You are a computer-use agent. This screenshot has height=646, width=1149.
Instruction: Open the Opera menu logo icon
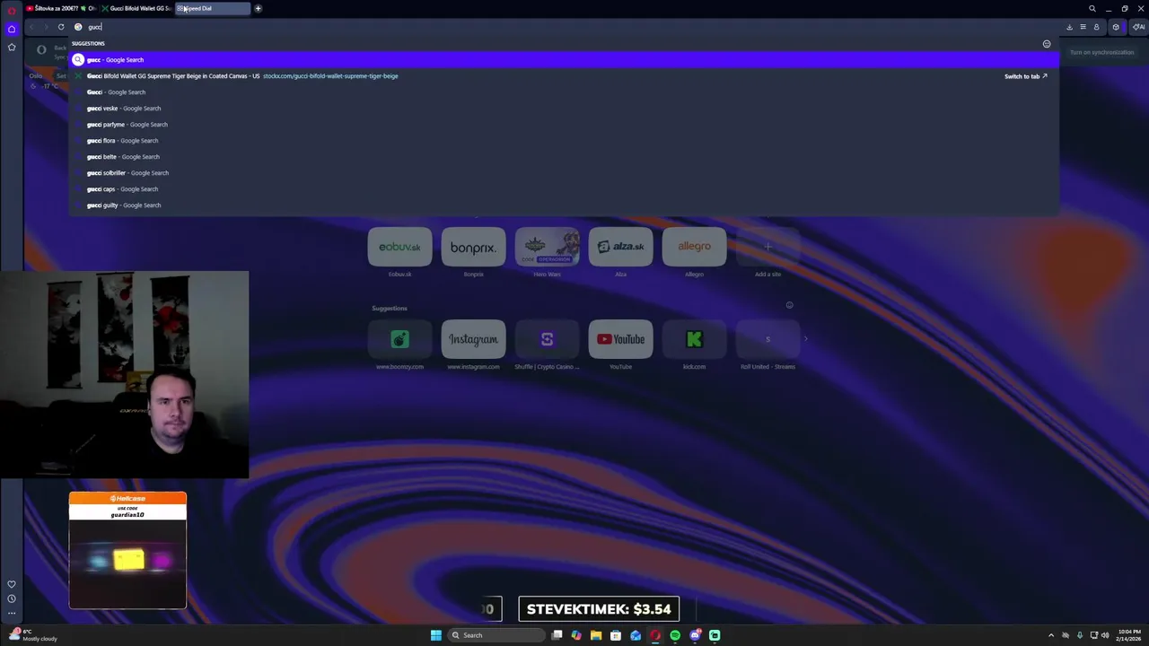[x=12, y=10]
